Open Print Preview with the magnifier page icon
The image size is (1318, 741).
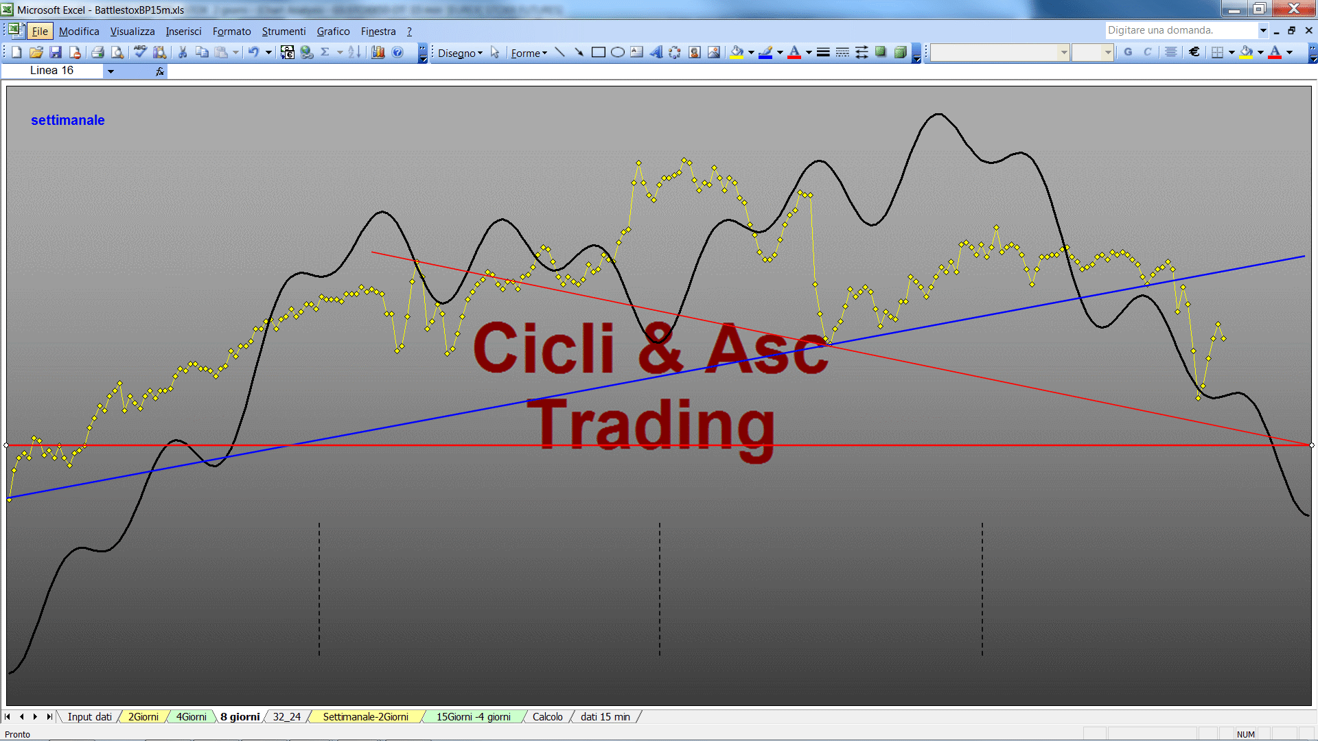117,52
